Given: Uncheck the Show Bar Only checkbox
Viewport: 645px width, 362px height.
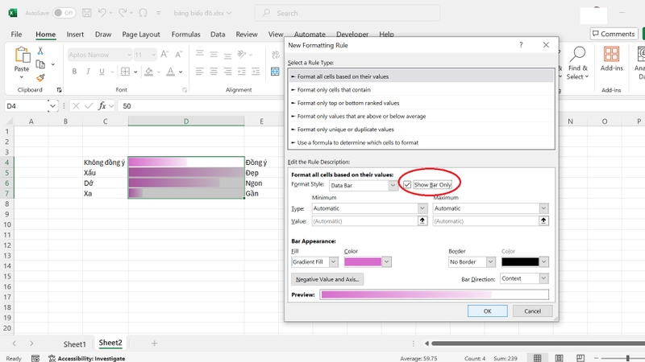Looking at the screenshot, I should 407,185.
